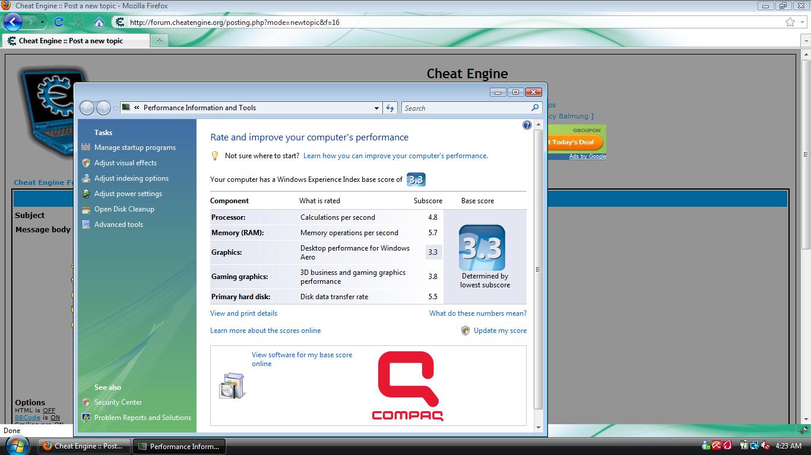
Task: Click the Compaq logo
Action: (x=408, y=386)
